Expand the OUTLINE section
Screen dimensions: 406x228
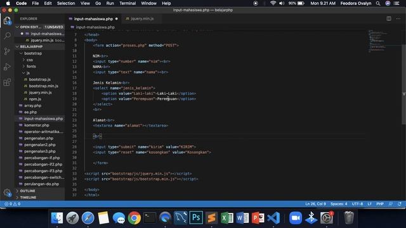pos(39,191)
